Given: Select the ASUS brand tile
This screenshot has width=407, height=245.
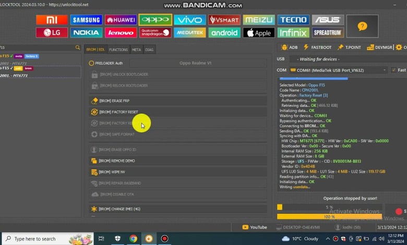Looking at the screenshot, I should coord(328,20).
